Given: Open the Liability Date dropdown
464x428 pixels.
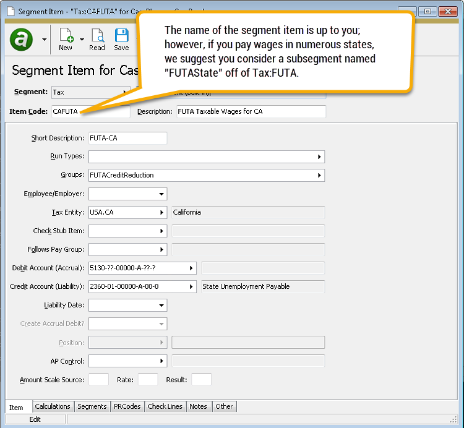Looking at the screenshot, I should pos(161,306).
